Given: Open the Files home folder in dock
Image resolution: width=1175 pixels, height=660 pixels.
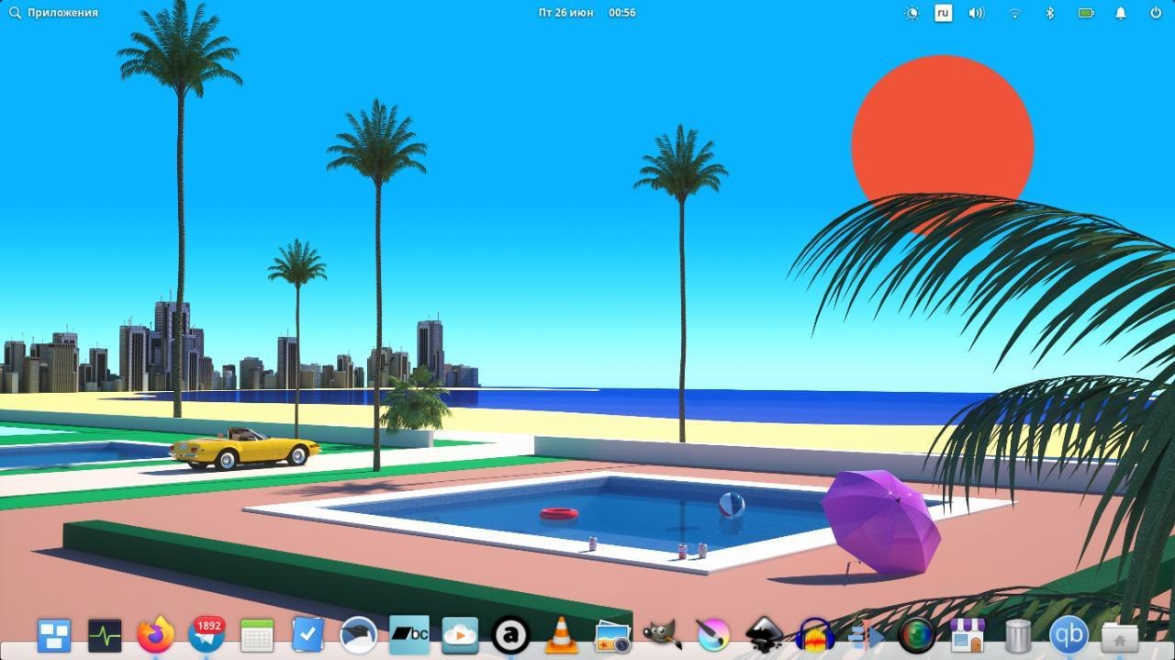Looking at the screenshot, I should [x=1119, y=636].
